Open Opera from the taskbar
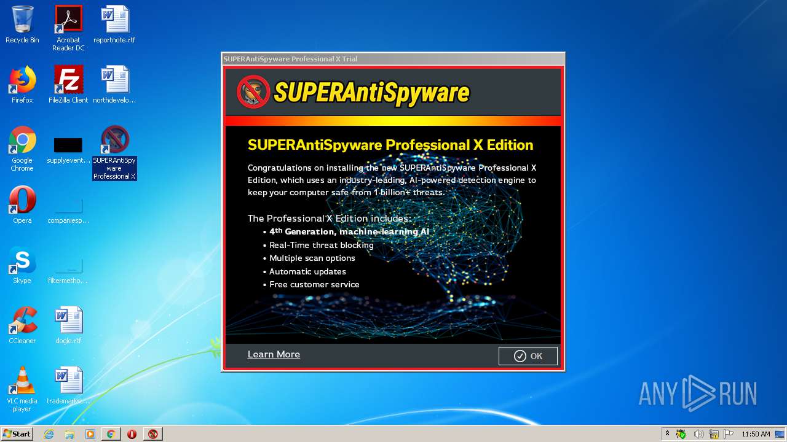Screen dimensions: 787x442 tap(132, 434)
